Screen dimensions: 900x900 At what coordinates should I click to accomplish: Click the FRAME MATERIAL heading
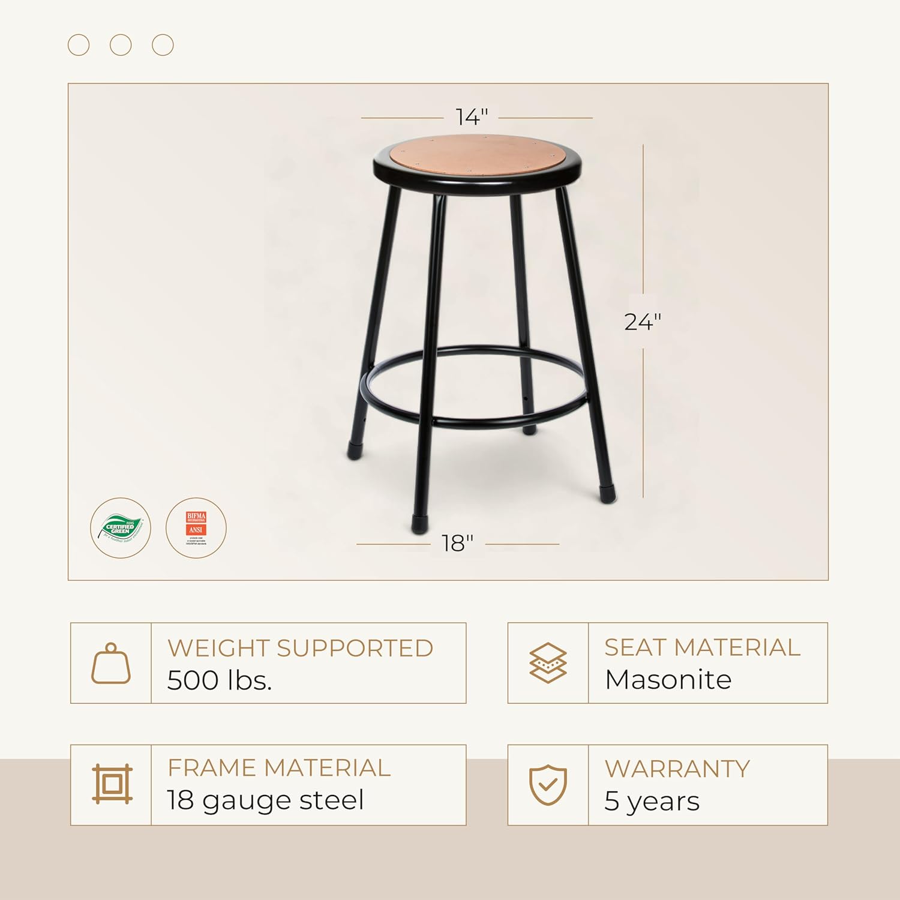(x=279, y=768)
